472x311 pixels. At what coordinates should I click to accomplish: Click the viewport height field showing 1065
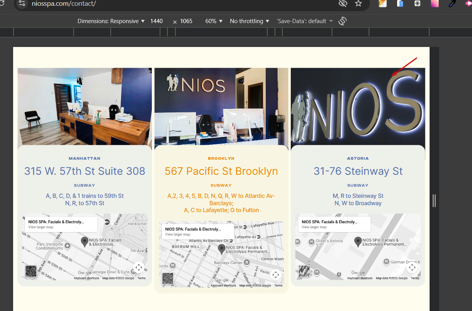pyautogui.click(x=186, y=21)
